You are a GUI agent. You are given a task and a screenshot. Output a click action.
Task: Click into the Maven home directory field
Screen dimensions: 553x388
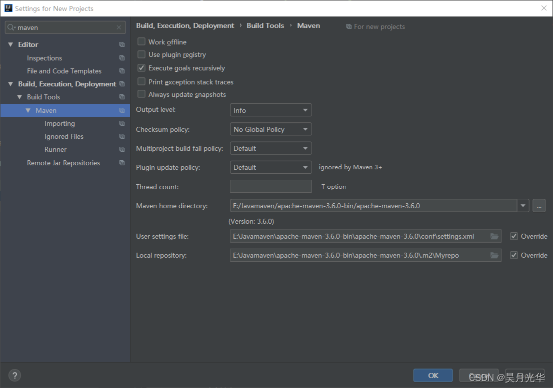point(373,206)
